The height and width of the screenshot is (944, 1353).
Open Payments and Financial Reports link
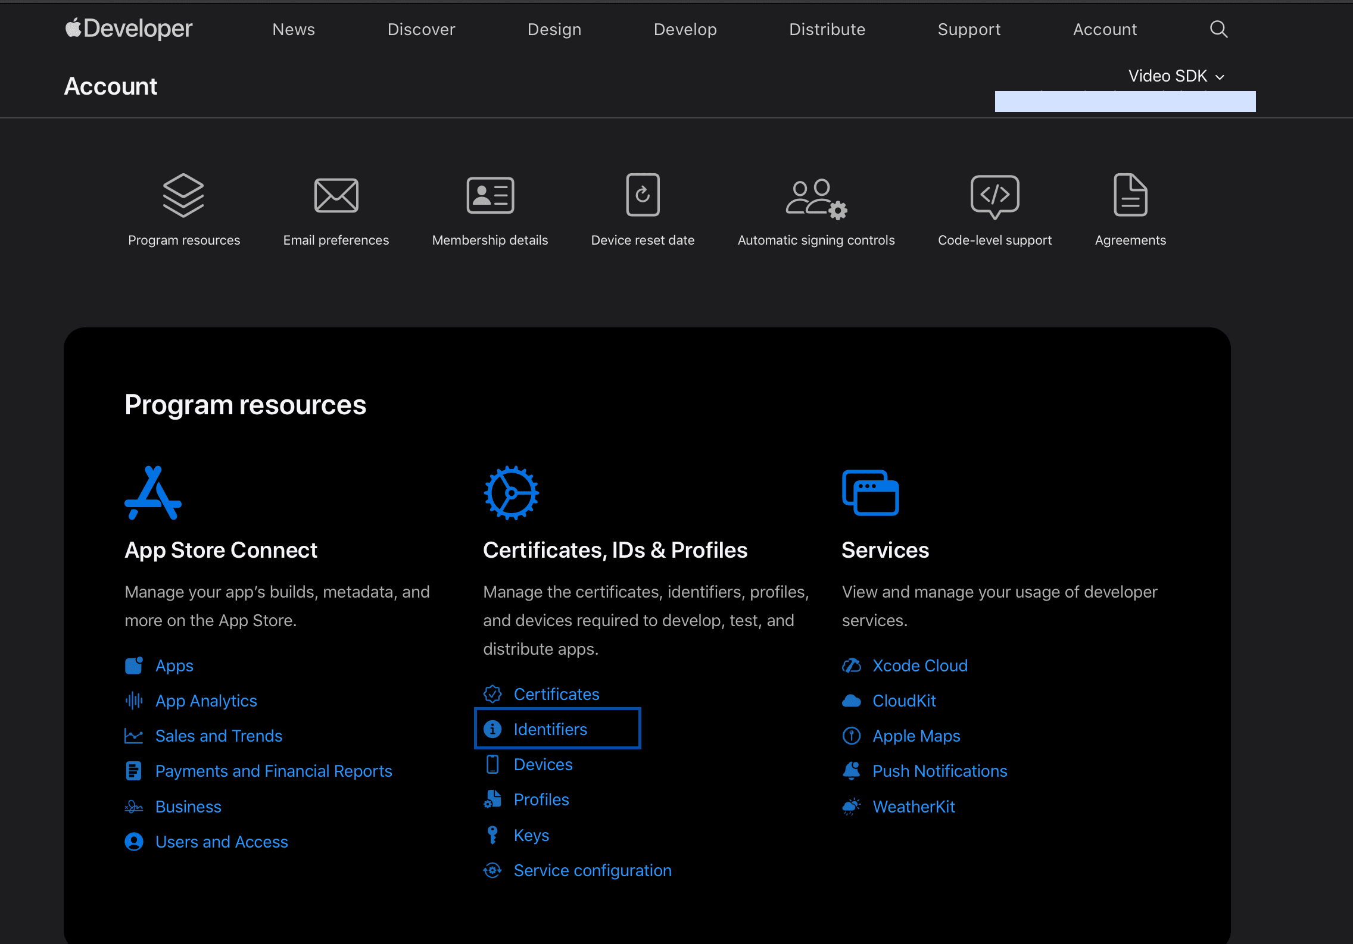point(274,771)
